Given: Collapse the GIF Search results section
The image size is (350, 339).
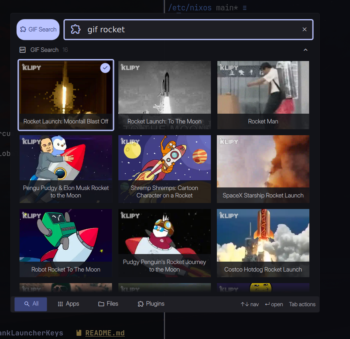Looking at the screenshot, I should 305,50.
